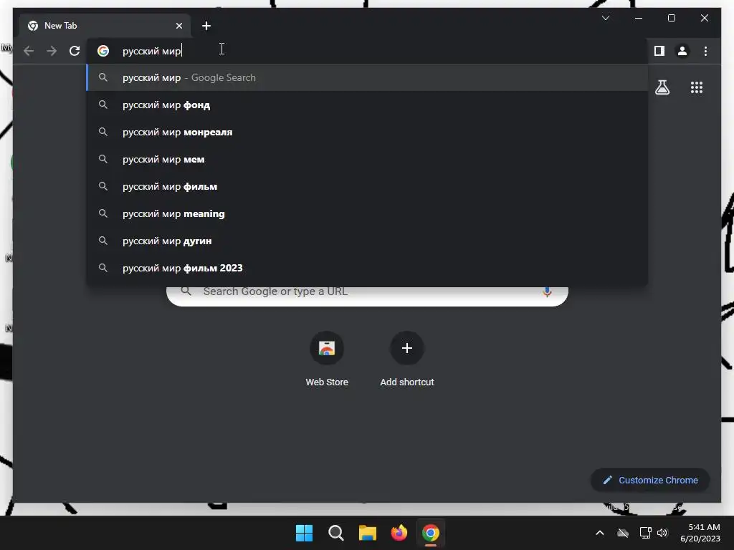Open the Chrome Labs flask icon
This screenshot has height=550, width=734.
pos(662,87)
